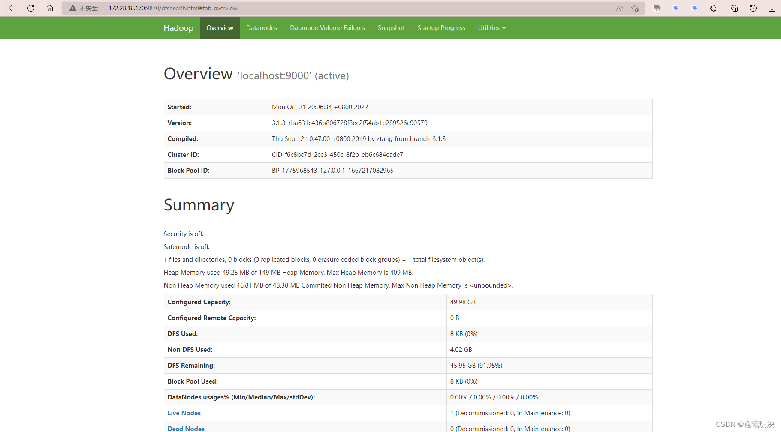Click the Cluster ID value

[338, 155]
